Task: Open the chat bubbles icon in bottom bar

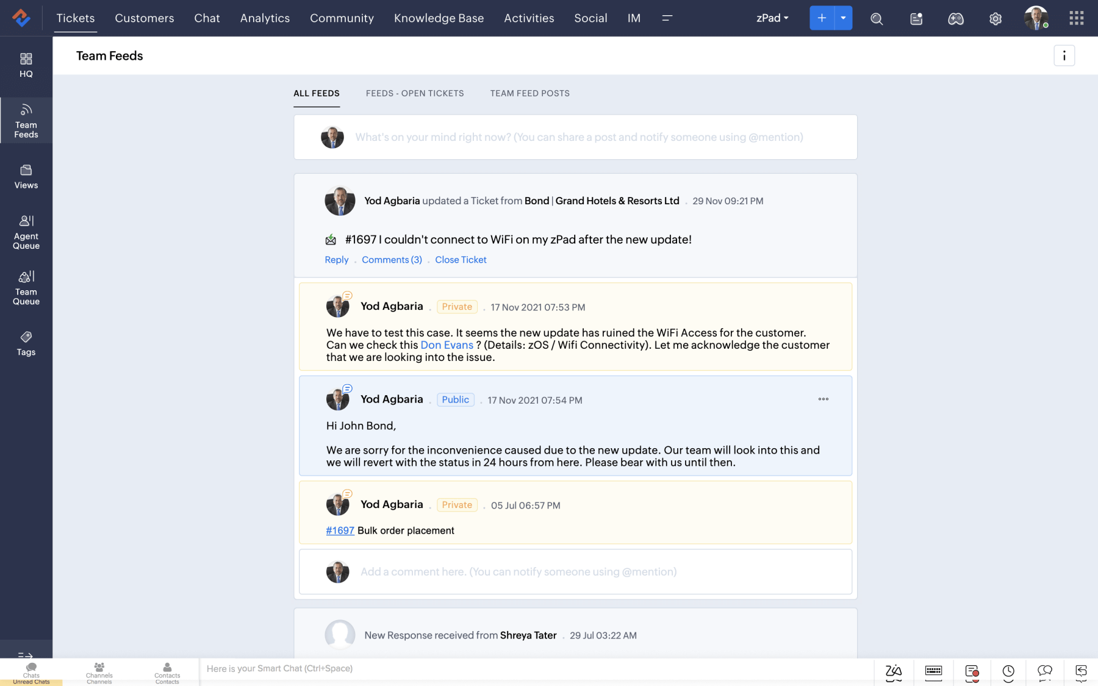Action: click(x=1045, y=673)
